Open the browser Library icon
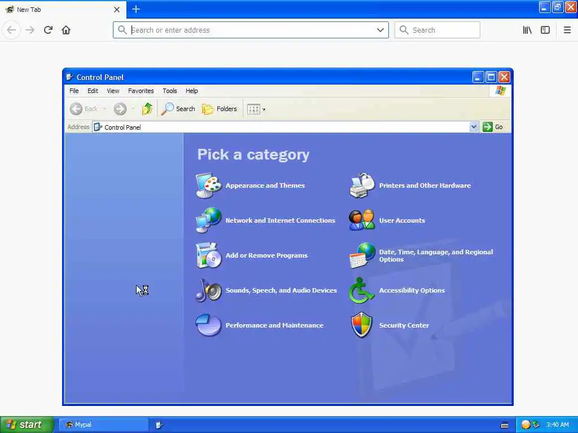This screenshot has height=433, width=578. click(x=527, y=30)
